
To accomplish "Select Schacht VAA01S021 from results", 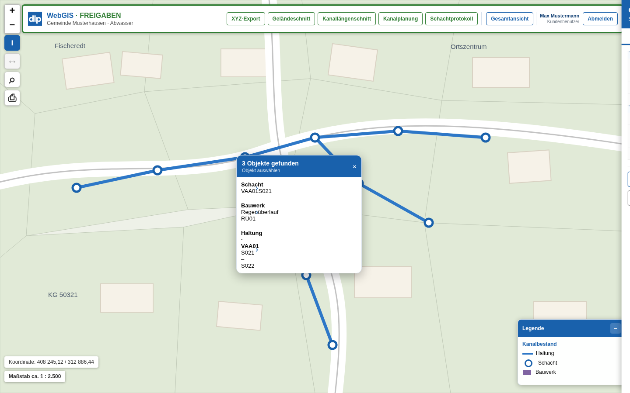I will point(299,188).
